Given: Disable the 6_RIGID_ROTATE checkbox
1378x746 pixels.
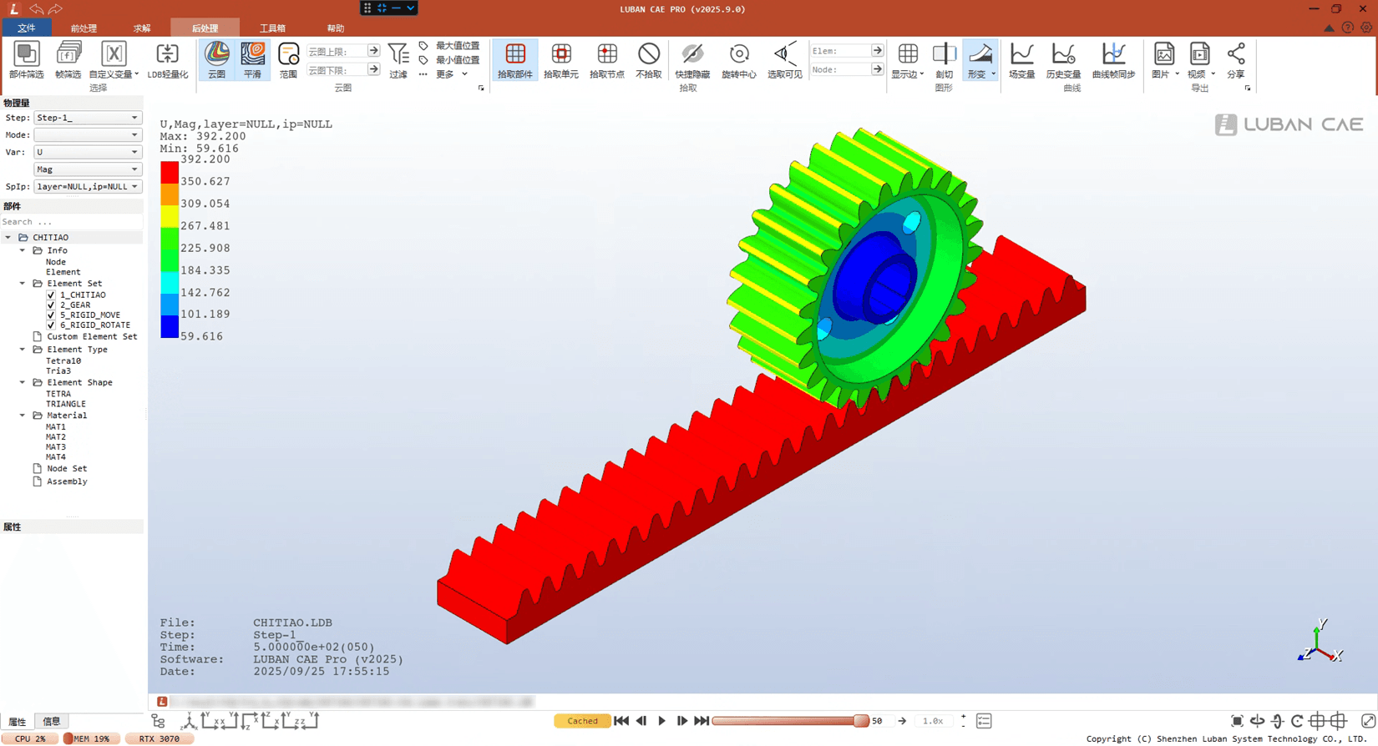Looking at the screenshot, I should tap(51, 325).
